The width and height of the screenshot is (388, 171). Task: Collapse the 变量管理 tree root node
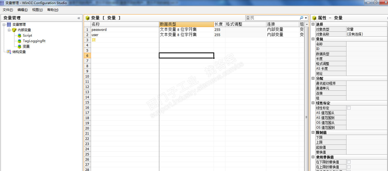click(x=4, y=25)
